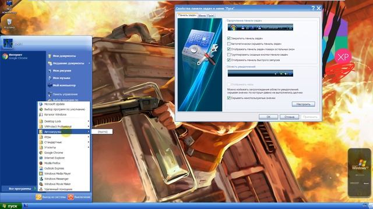
Task: Click OK in taskbar properties dialog
Action: [268, 117]
